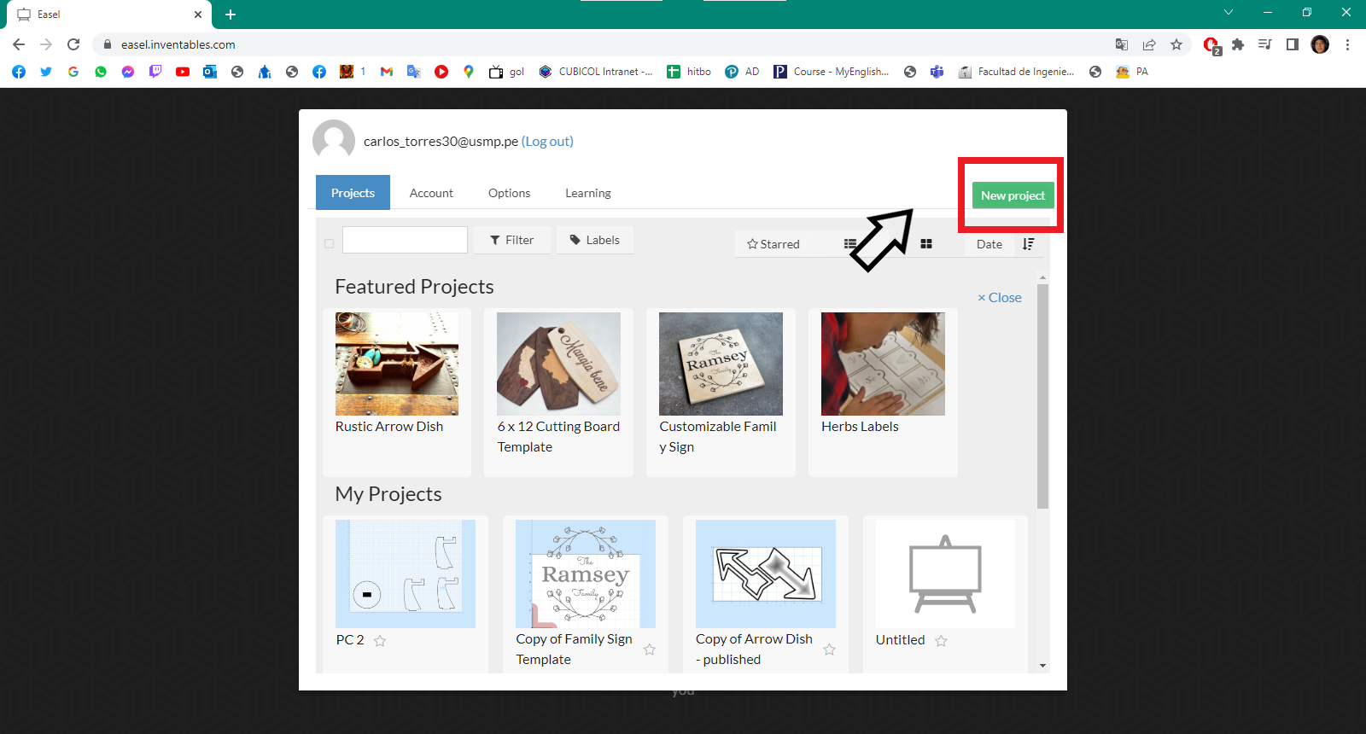The height and width of the screenshot is (734, 1366).
Task: Open the Google Maps bookmark
Action: [x=469, y=72]
